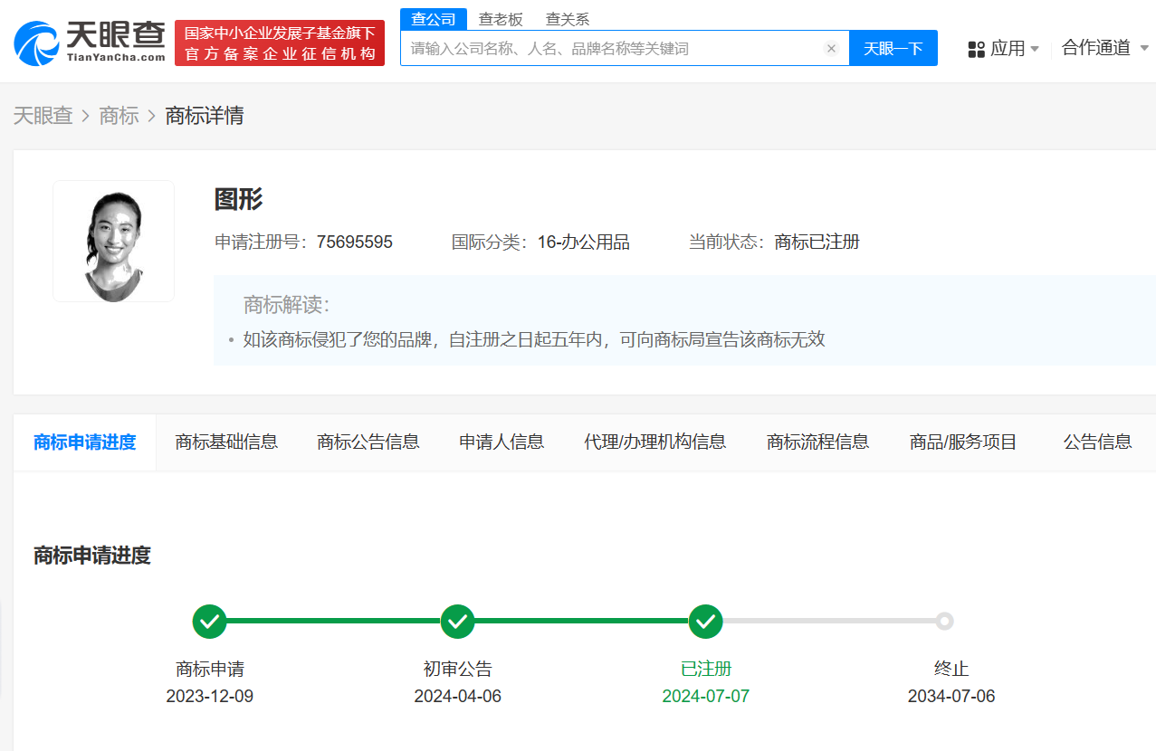Click the 商标申请 progress checkmark icon
Viewport: 1156px width, 751px height.
tap(209, 622)
